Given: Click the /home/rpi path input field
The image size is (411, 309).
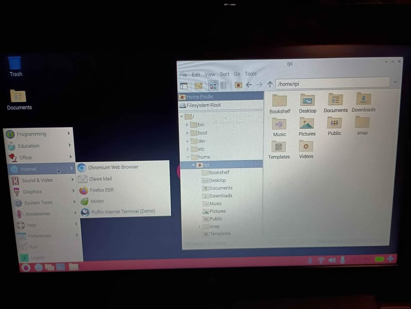Looking at the screenshot, I should (x=332, y=83).
